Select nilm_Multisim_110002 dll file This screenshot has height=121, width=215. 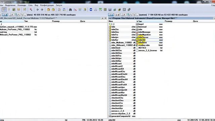[x=122, y=43]
